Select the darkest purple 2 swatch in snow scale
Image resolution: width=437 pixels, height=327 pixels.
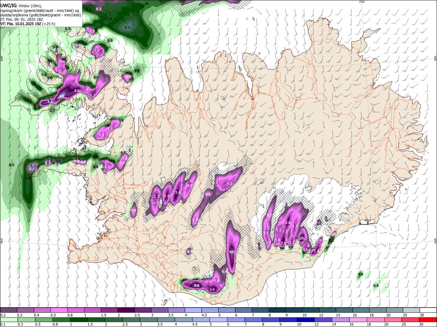click(x=126, y=310)
